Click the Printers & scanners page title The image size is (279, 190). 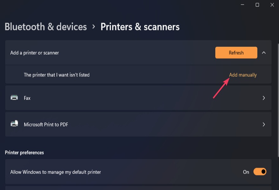coord(140,27)
